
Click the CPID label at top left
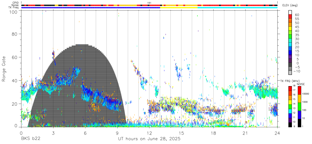point(15,3)
